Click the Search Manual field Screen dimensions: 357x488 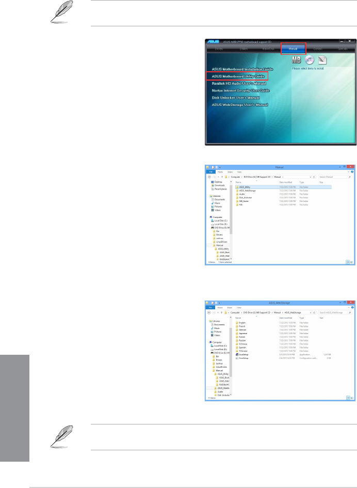[335, 177]
